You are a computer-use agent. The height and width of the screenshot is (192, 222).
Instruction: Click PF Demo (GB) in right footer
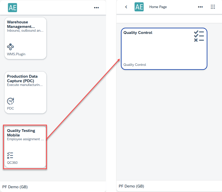click(131, 186)
